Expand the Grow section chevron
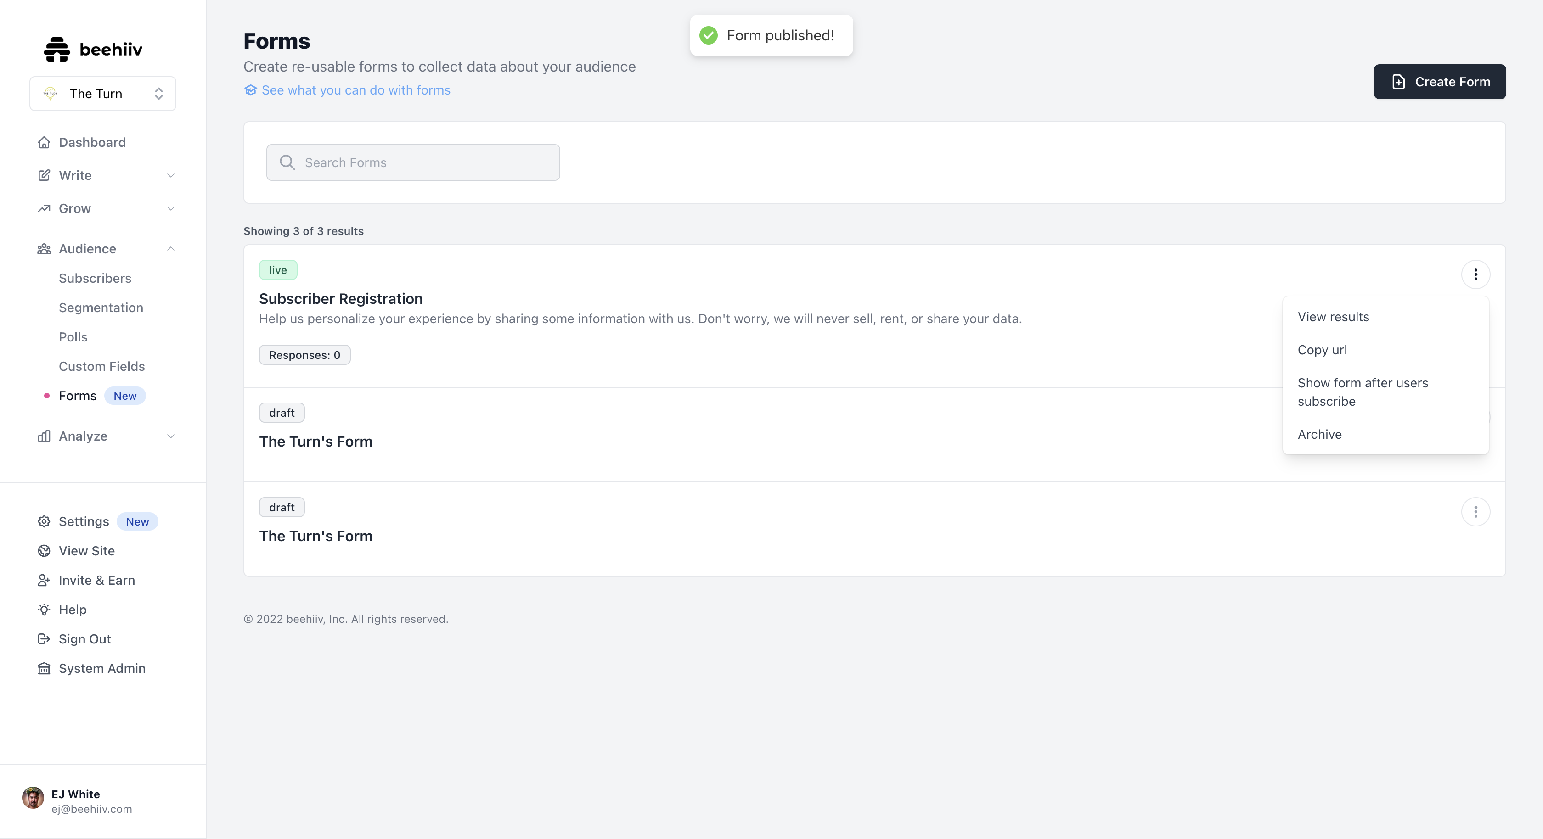 pos(171,208)
